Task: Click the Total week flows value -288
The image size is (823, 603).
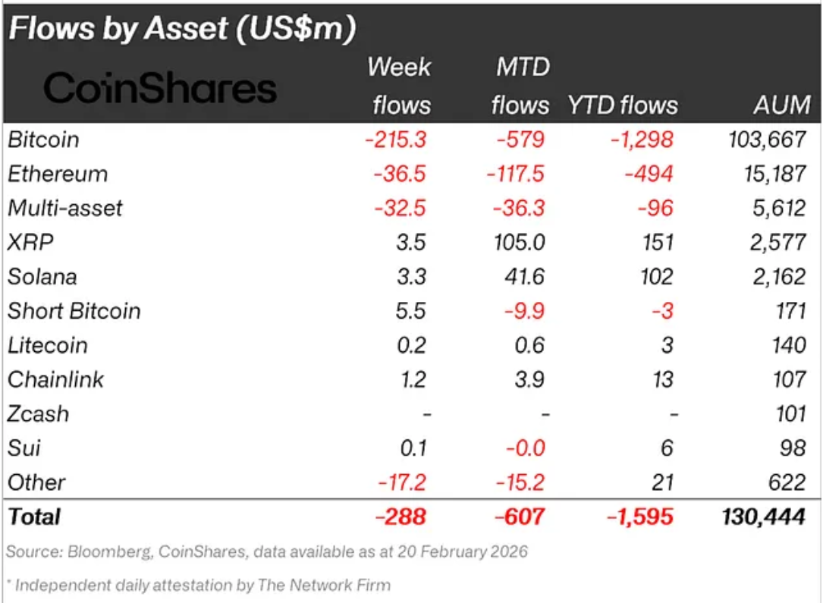Action: coord(401,517)
